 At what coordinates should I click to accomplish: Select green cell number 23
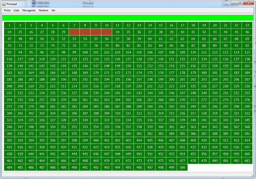(247, 25)
